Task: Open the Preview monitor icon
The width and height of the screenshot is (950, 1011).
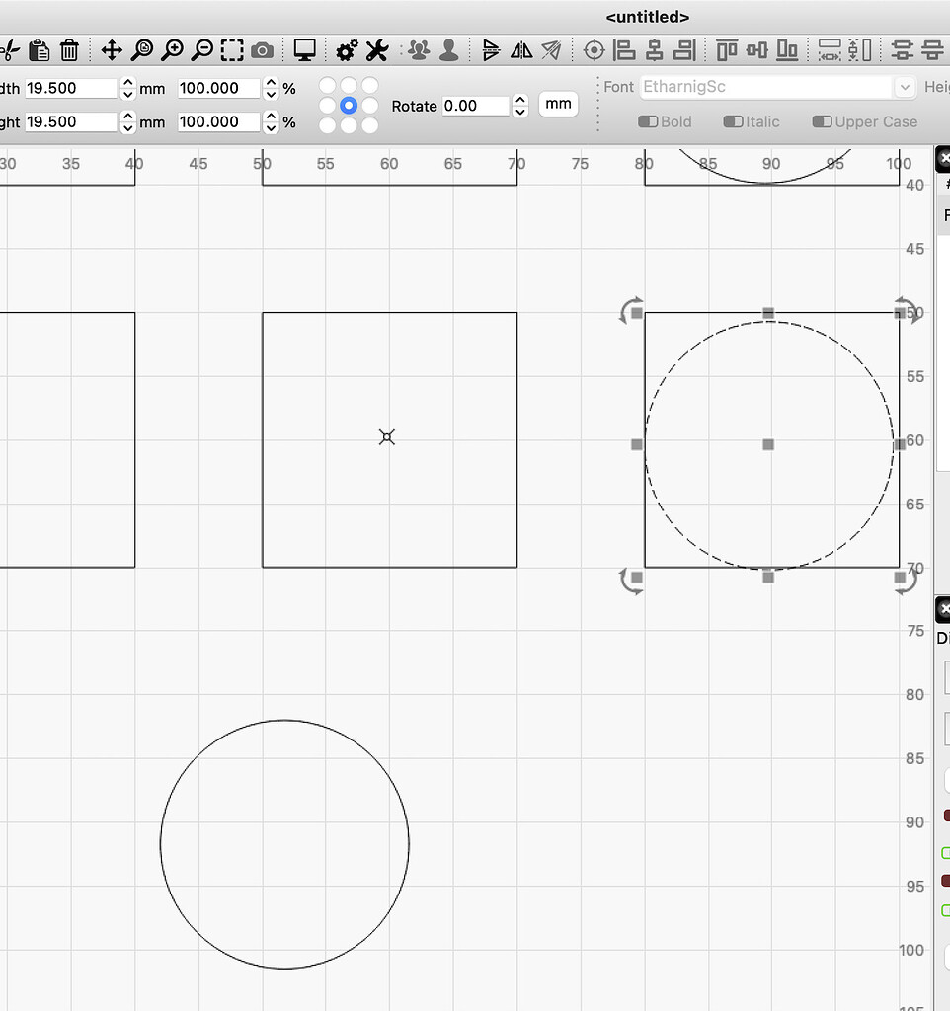Action: click(x=305, y=49)
